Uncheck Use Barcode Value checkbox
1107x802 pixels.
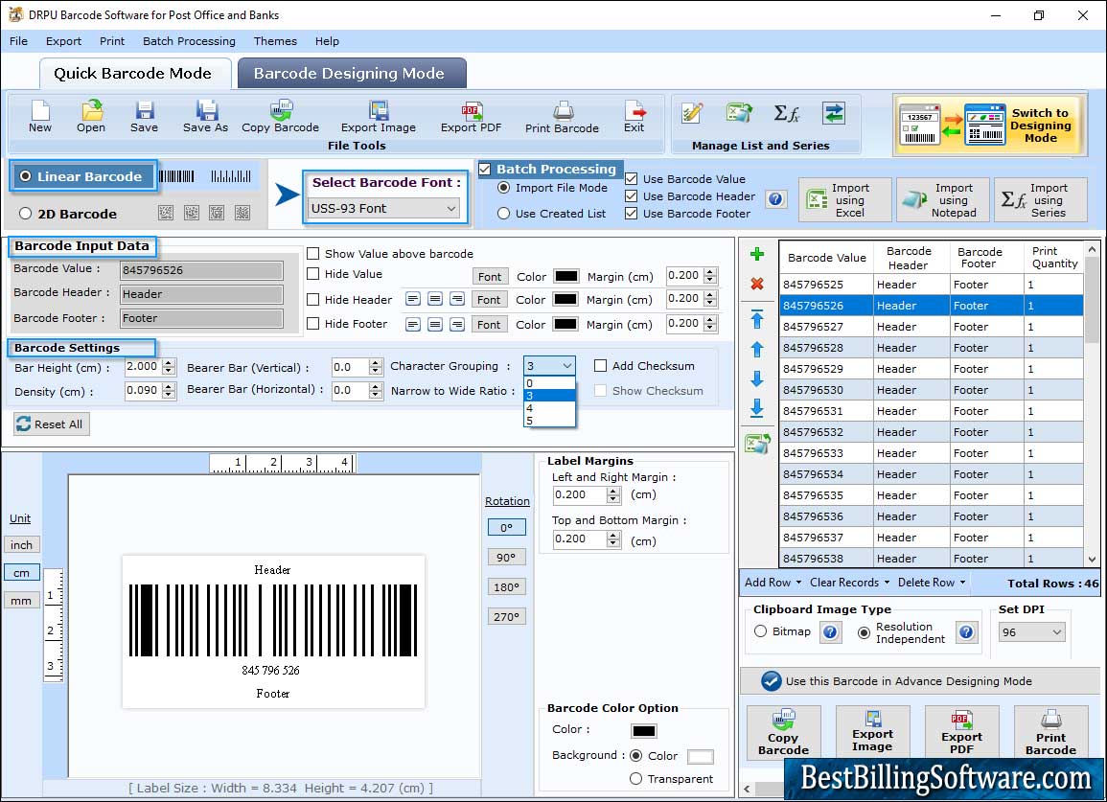(632, 178)
